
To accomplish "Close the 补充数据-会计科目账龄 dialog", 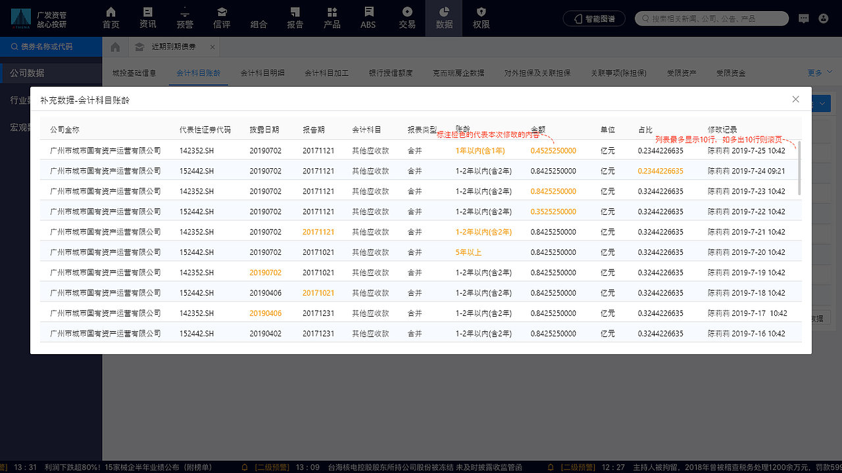I will (x=795, y=99).
